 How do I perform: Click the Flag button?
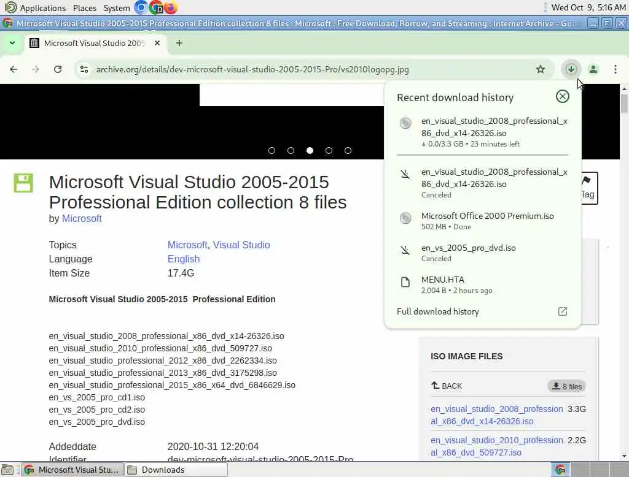click(x=589, y=188)
